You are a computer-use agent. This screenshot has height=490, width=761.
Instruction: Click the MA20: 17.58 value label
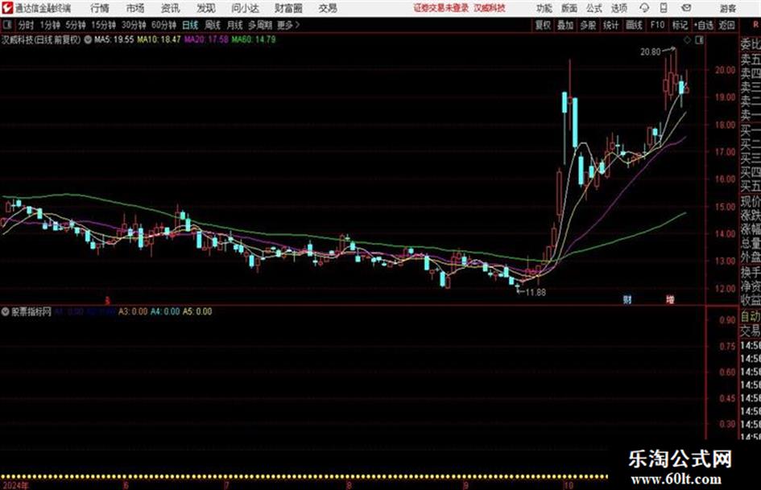[206, 39]
